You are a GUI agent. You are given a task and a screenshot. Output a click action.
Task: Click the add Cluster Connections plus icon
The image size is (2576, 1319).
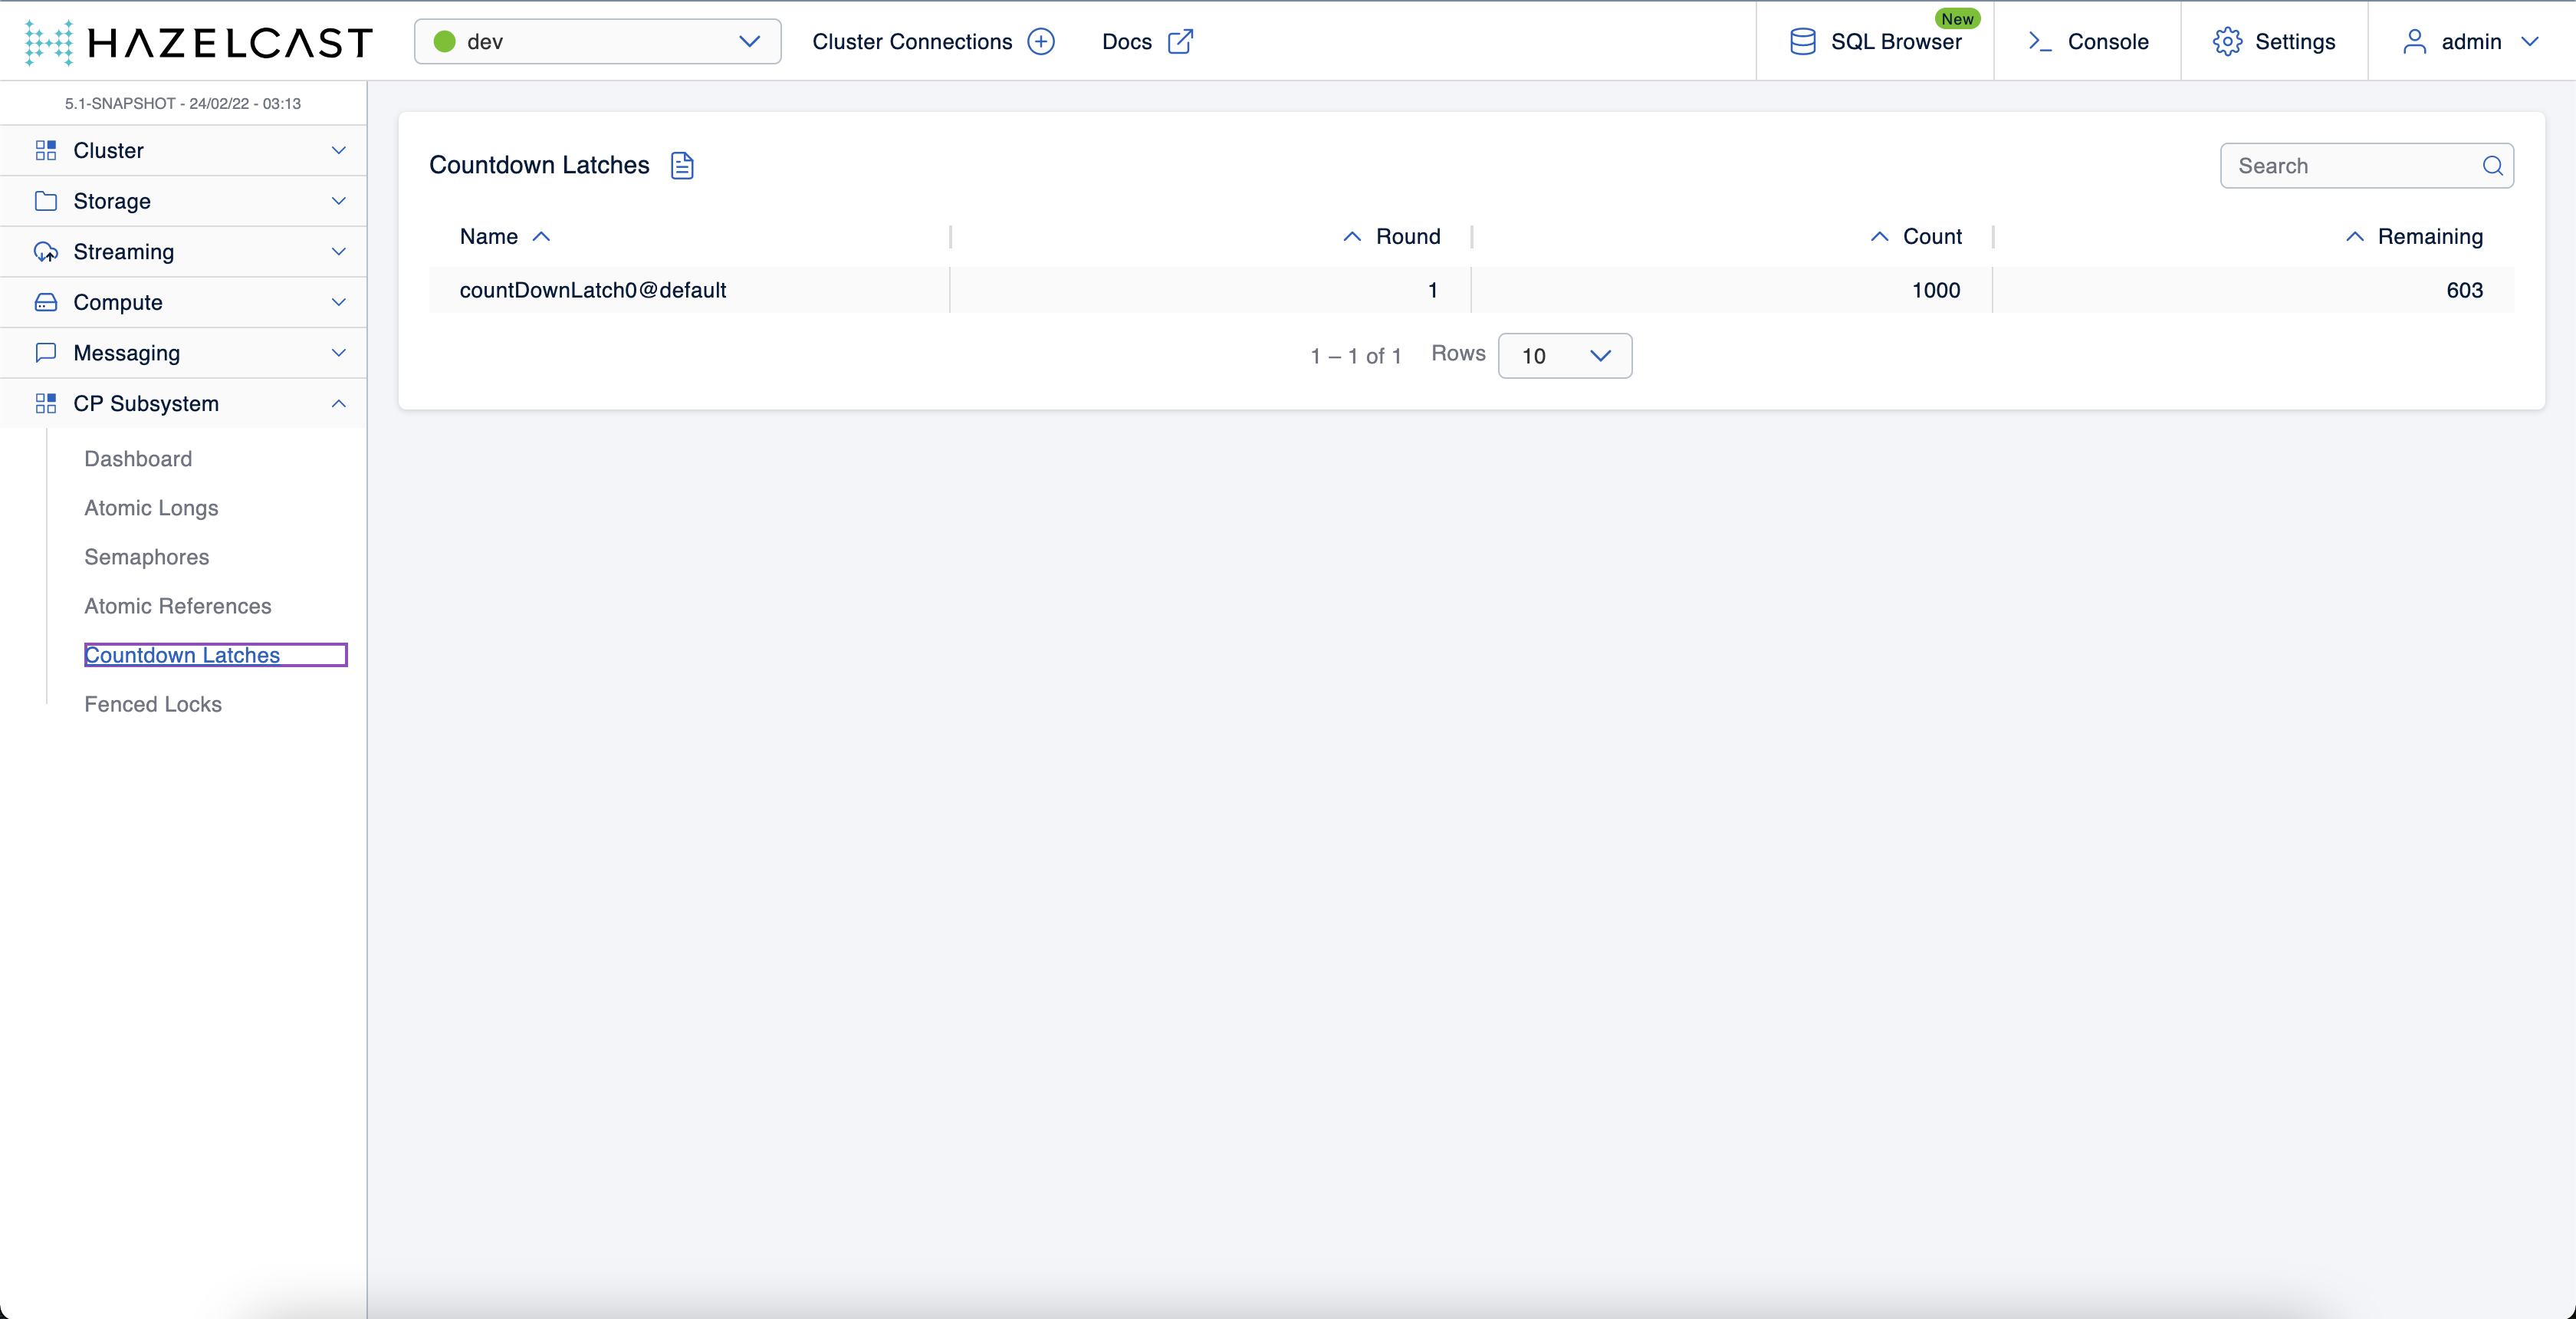[1041, 42]
